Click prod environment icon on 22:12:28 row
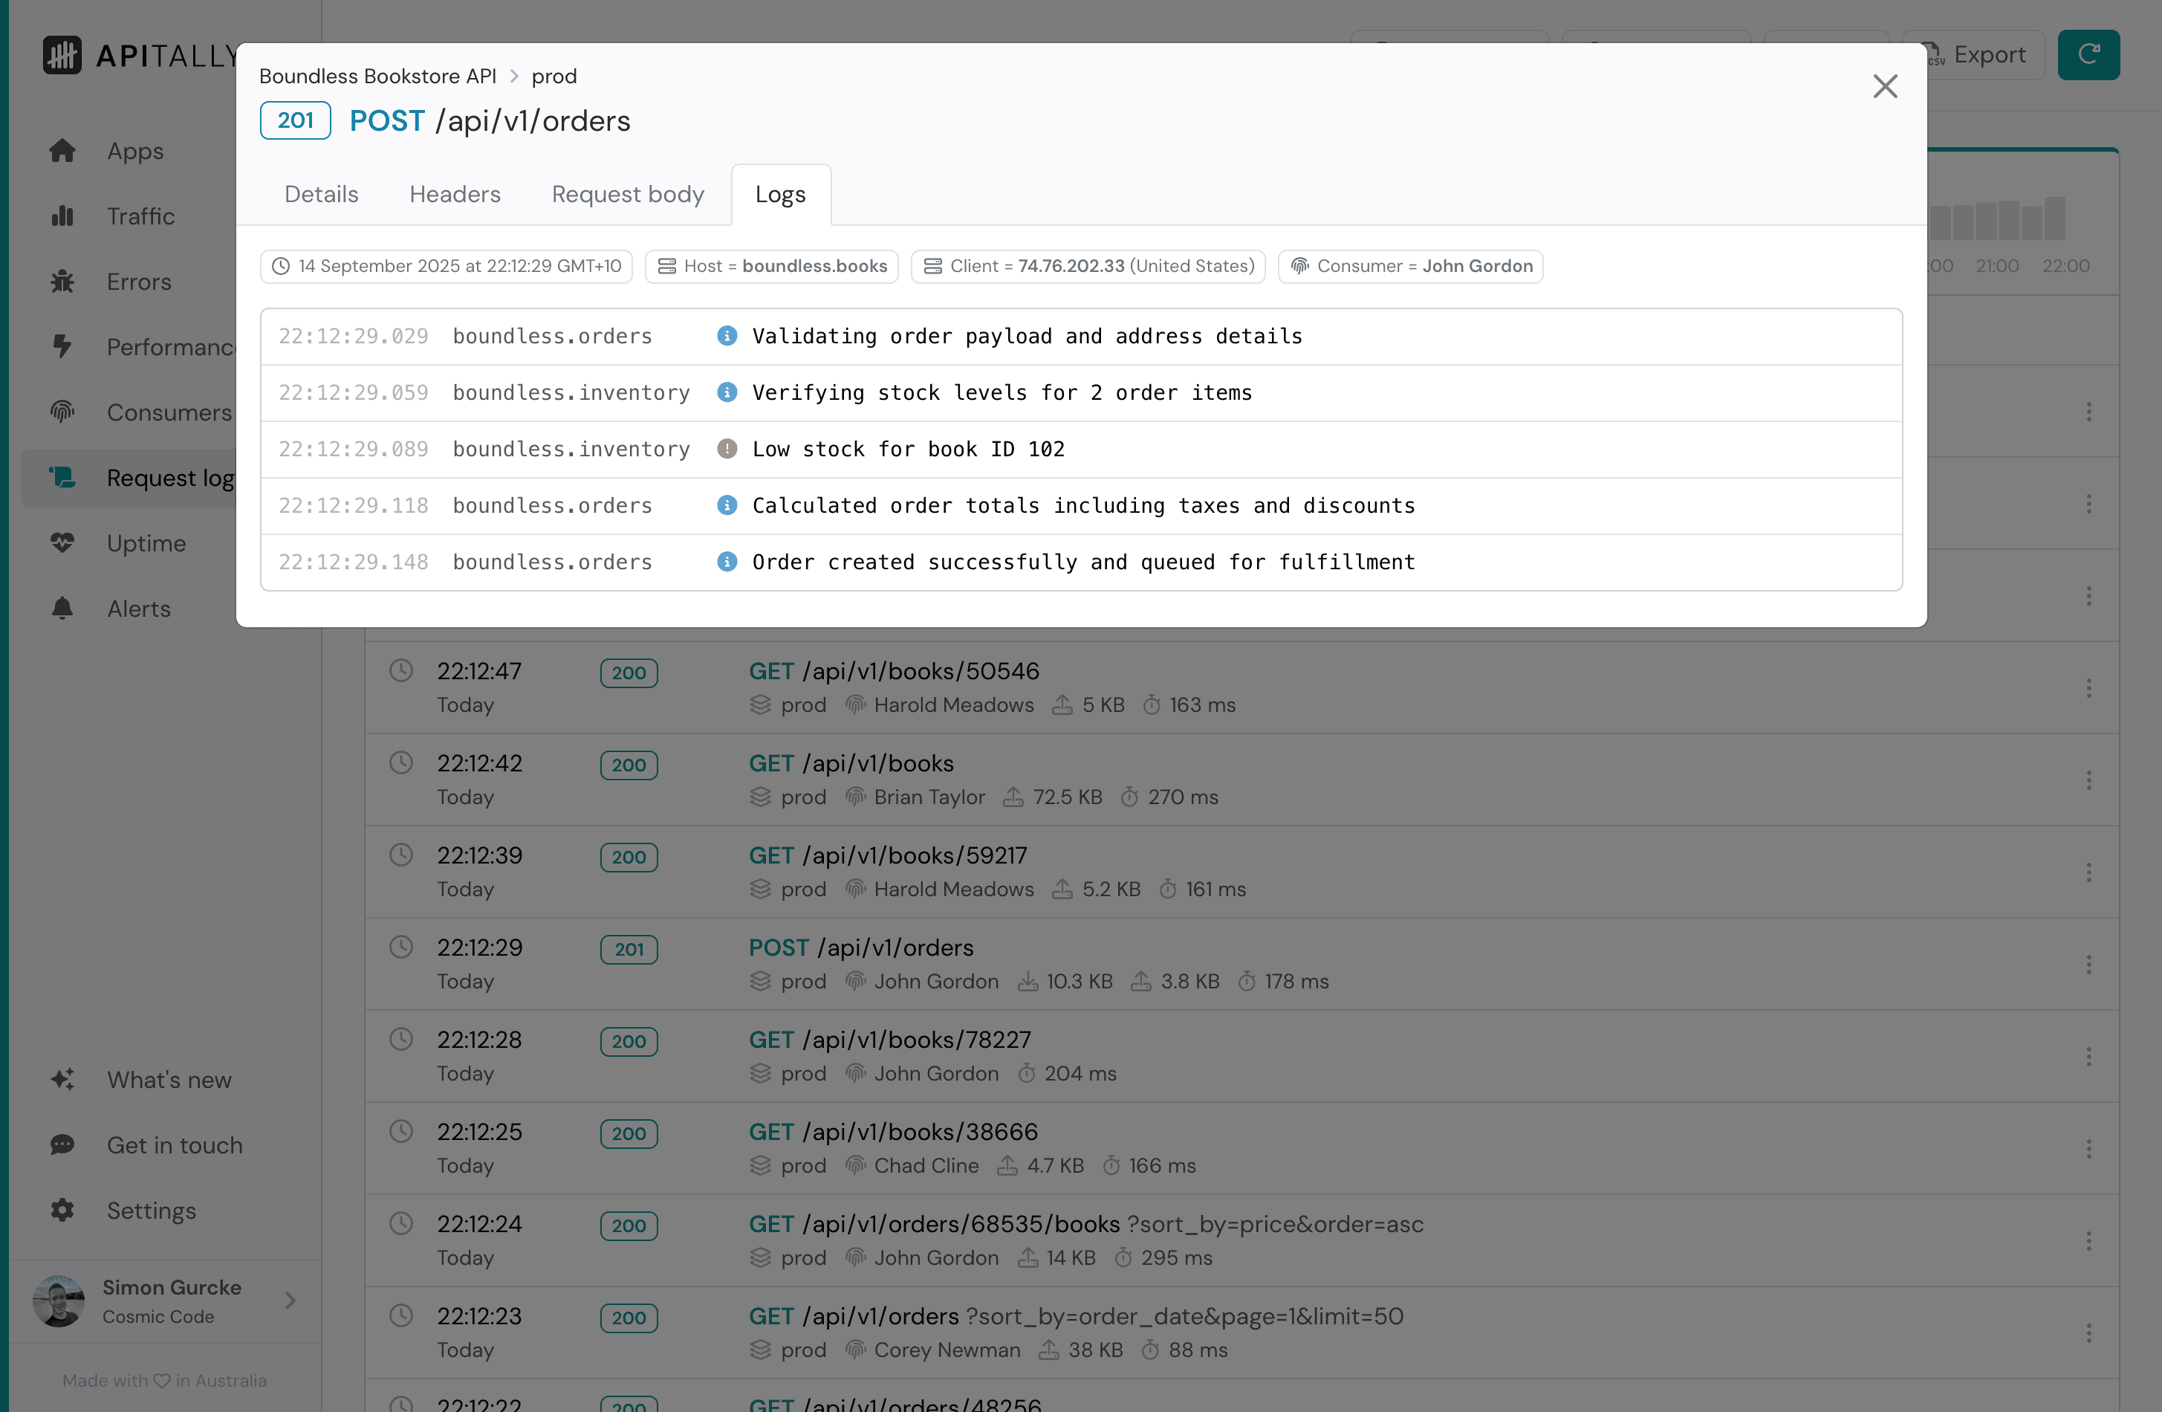The height and width of the screenshot is (1412, 2162). tap(760, 1074)
